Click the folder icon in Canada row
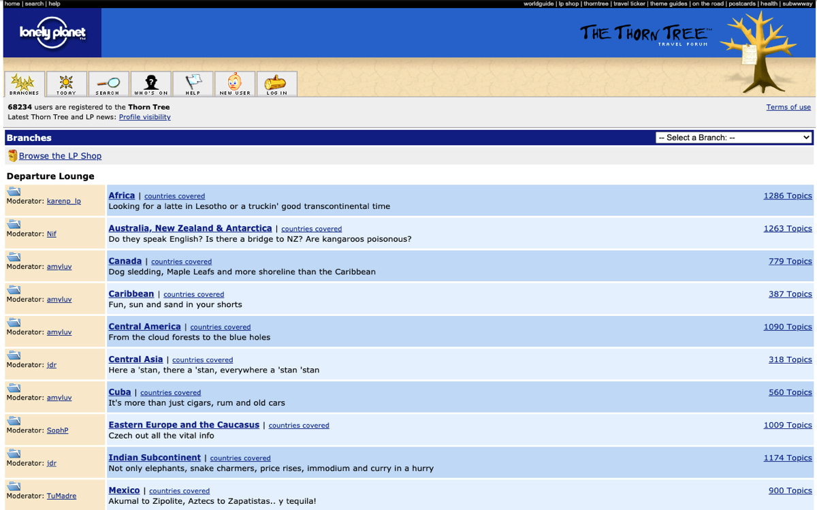 coord(14,257)
